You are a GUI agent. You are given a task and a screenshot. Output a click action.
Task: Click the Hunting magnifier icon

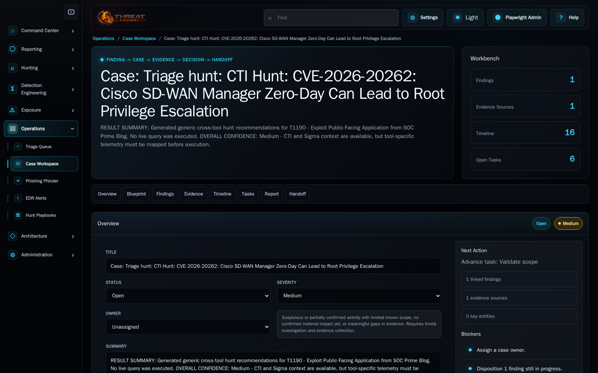click(13, 68)
